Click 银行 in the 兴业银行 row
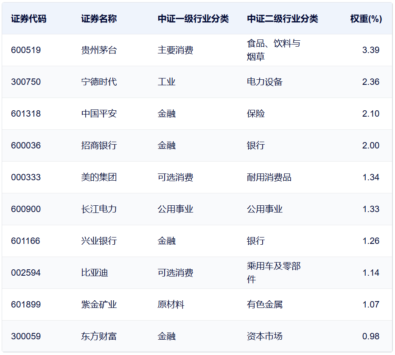 tap(256, 241)
